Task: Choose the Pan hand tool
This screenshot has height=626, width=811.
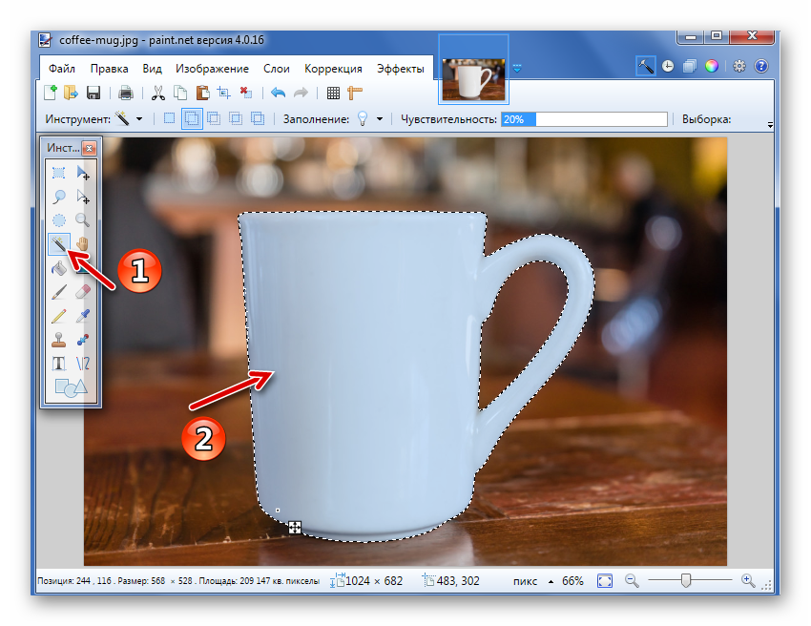Action: [83, 244]
